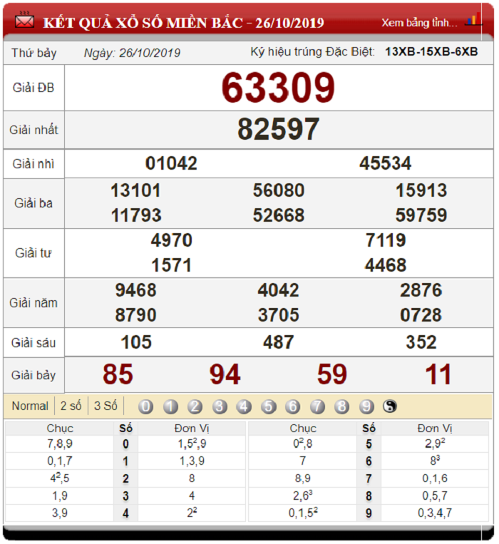Select fifth prize number 0728
Viewport: 499px width, 544px height.
coord(421,315)
